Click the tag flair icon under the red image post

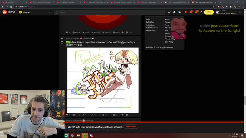coord(123,33)
